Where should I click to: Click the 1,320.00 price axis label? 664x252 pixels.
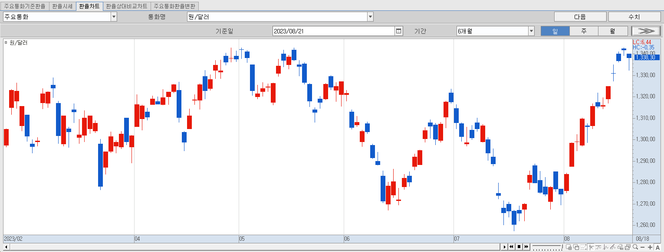pos(646,96)
